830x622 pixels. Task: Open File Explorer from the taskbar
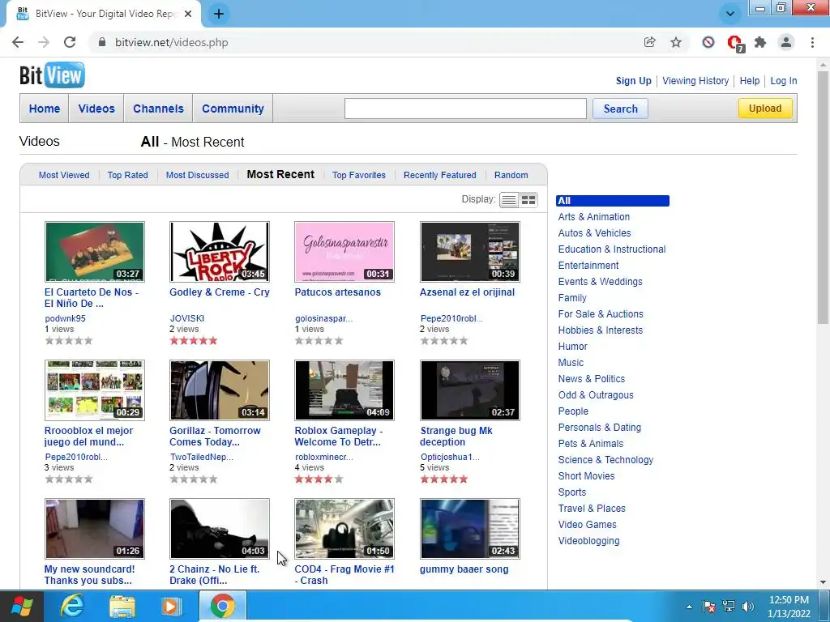tap(122, 606)
